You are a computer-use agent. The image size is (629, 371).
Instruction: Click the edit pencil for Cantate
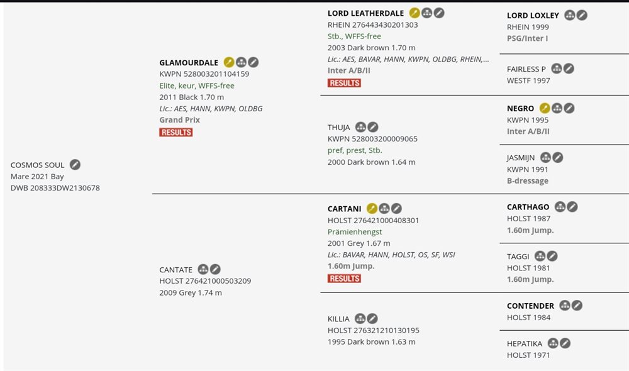[215, 269]
